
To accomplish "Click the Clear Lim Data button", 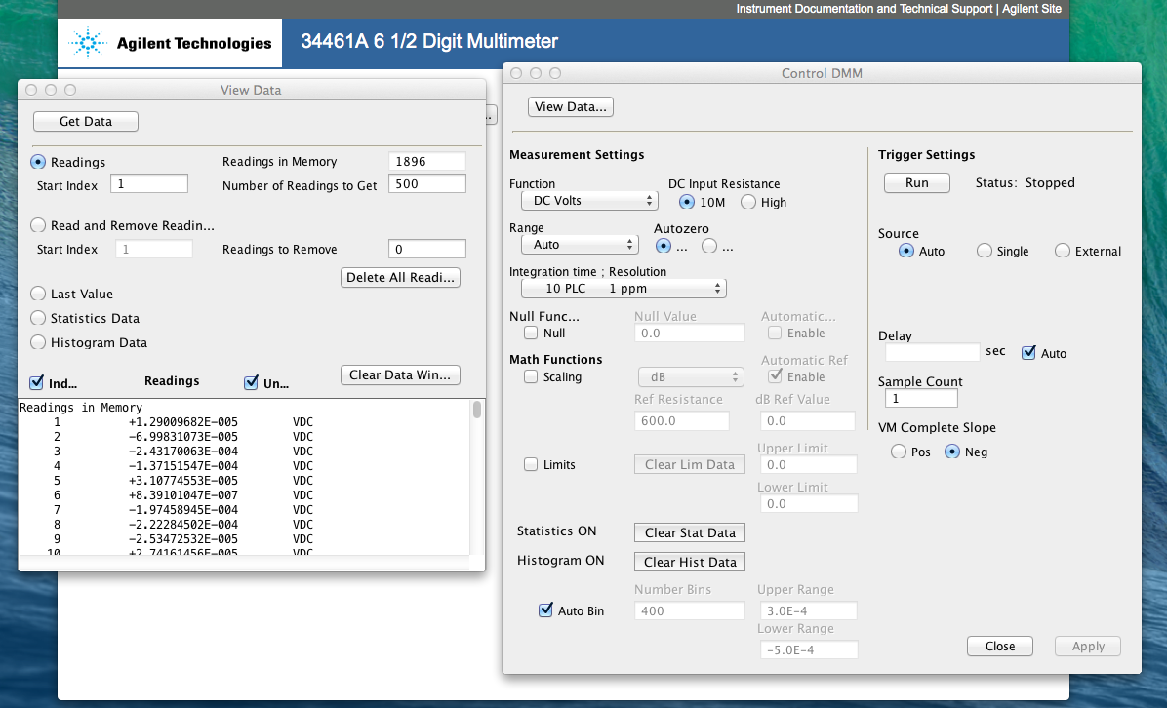I will click(689, 465).
